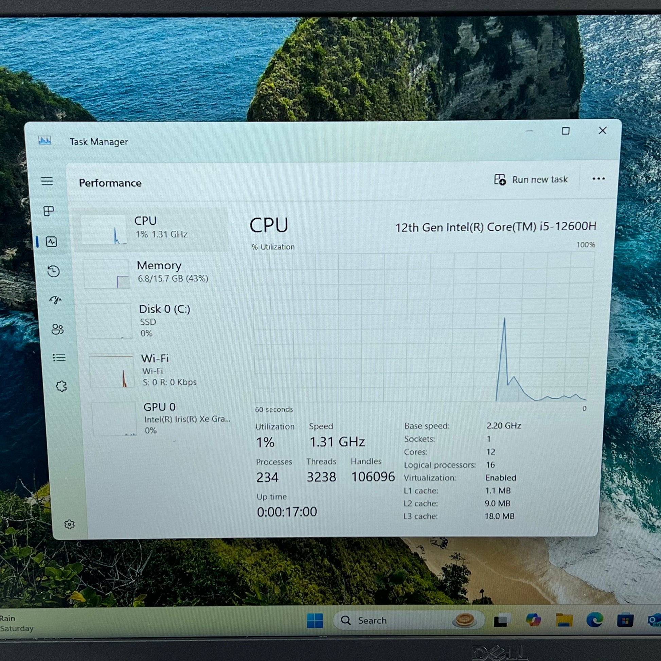The image size is (661, 661).
Task: Click the Speed value 1.31 GHz
Action: click(337, 442)
